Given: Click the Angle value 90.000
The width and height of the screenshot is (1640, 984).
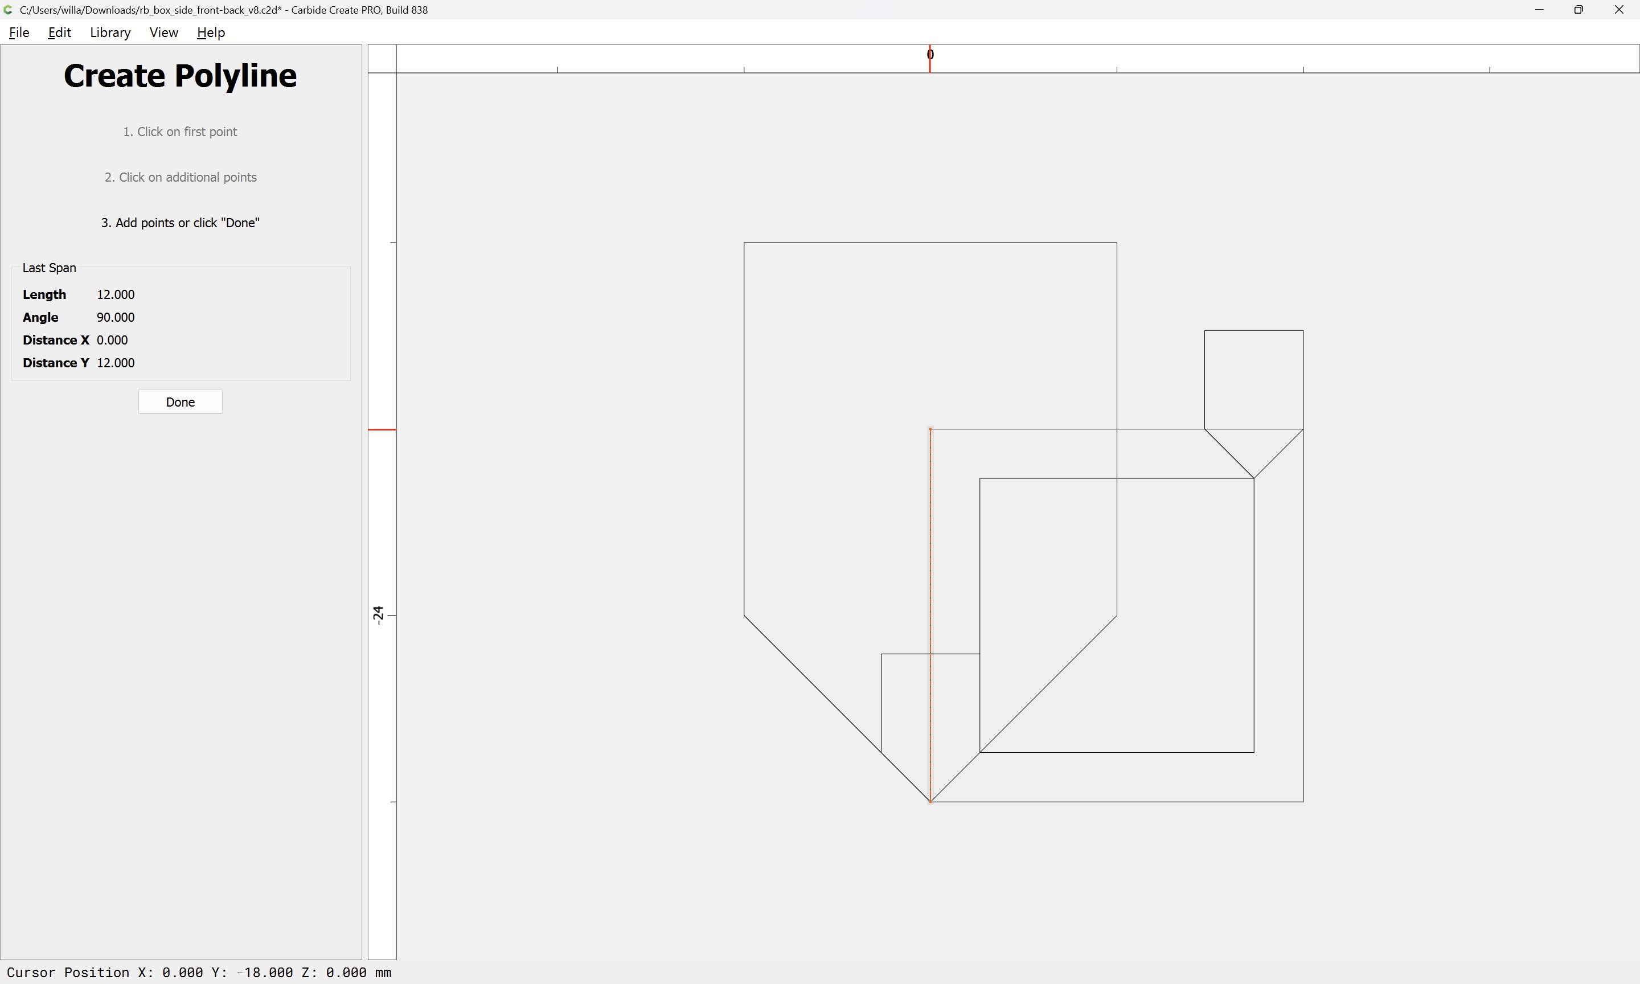Looking at the screenshot, I should (x=116, y=317).
